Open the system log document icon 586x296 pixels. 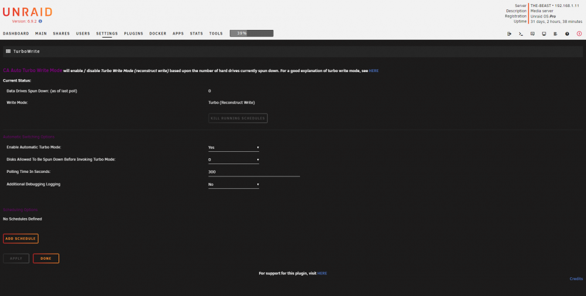tap(556, 33)
